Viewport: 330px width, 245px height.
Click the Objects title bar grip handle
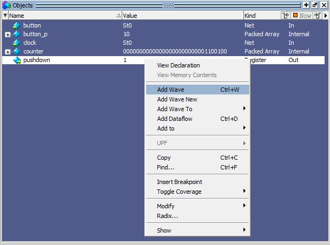[x=168, y=5]
